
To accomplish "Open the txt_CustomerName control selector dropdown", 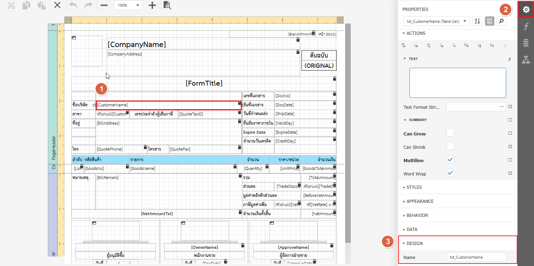I will (436, 21).
